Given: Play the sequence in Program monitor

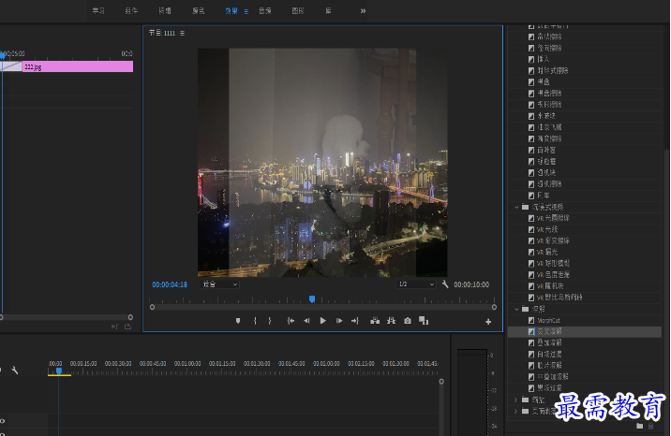Looking at the screenshot, I should [322, 321].
